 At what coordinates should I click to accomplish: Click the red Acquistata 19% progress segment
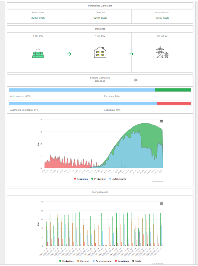(174, 103)
